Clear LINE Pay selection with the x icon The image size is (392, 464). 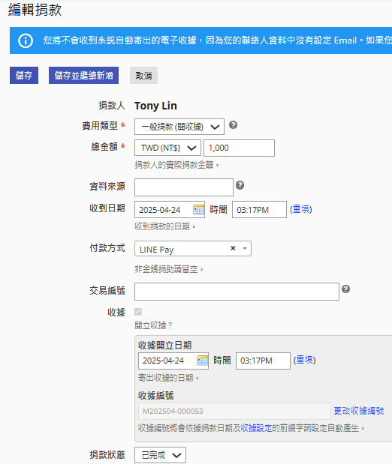233,248
